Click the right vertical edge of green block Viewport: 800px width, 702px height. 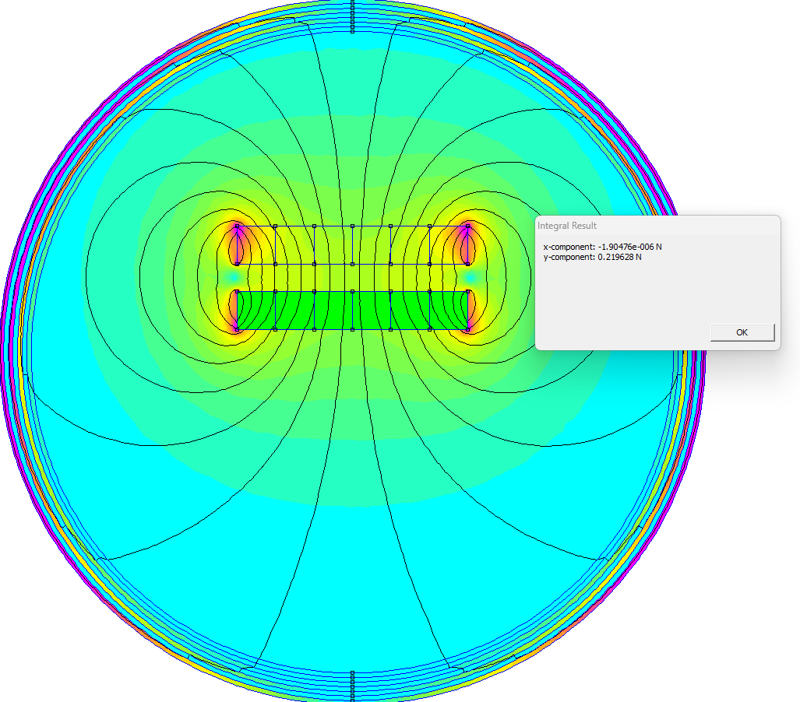(x=467, y=311)
